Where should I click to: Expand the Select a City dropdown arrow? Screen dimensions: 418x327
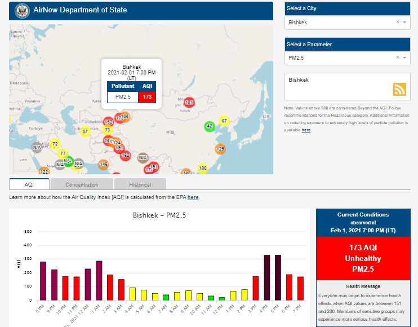click(x=404, y=23)
